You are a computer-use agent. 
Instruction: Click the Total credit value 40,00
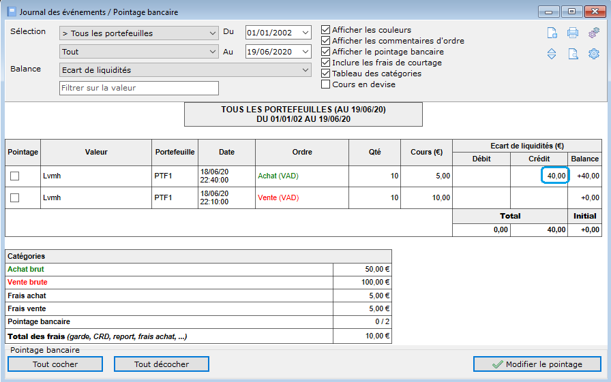(556, 230)
